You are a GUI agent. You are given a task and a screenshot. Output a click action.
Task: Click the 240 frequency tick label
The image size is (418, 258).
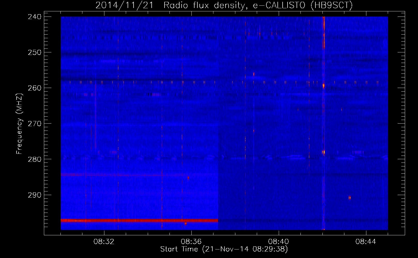coord(34,17)
